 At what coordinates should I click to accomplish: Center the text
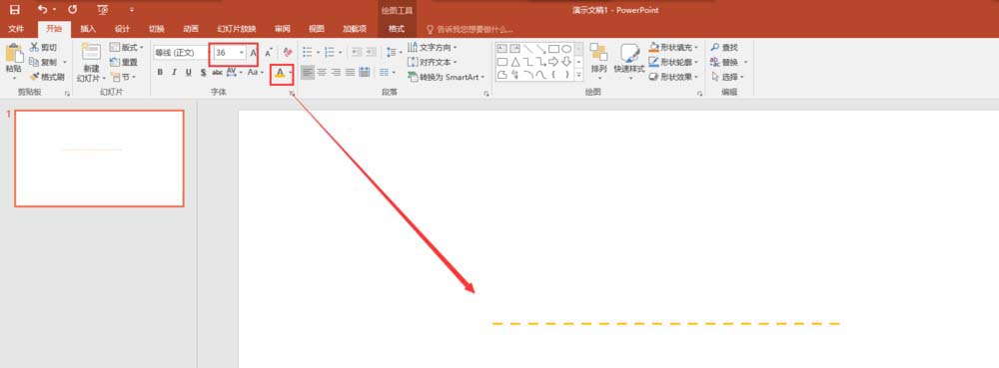pos(323,73)
